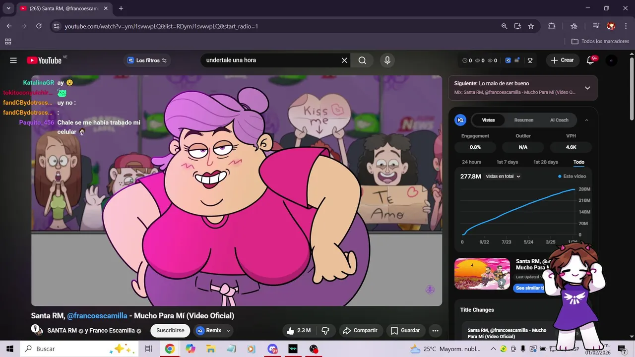Select the 1st 7 days range tab

tap(507, 162)
